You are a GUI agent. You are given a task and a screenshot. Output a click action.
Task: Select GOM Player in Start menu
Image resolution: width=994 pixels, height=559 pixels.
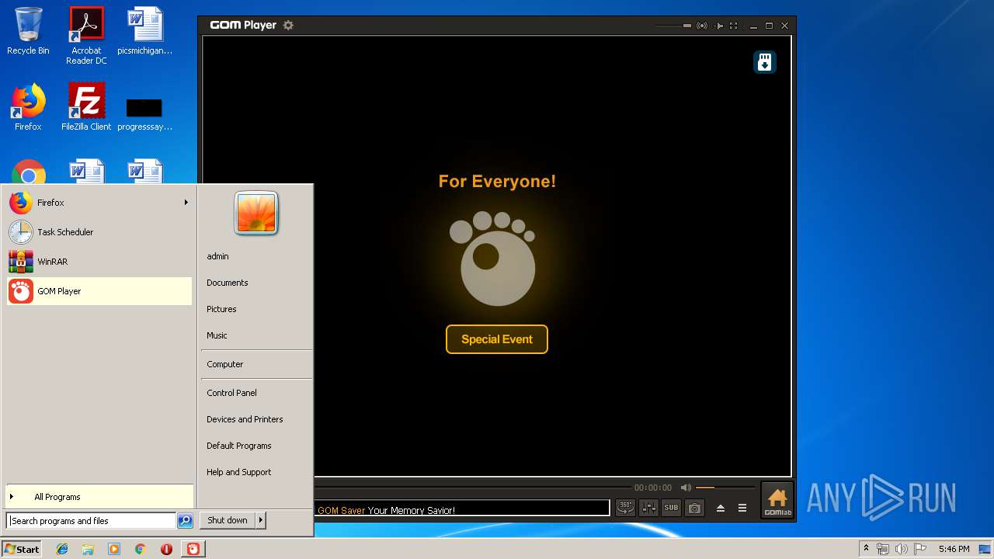click(99, 291)
